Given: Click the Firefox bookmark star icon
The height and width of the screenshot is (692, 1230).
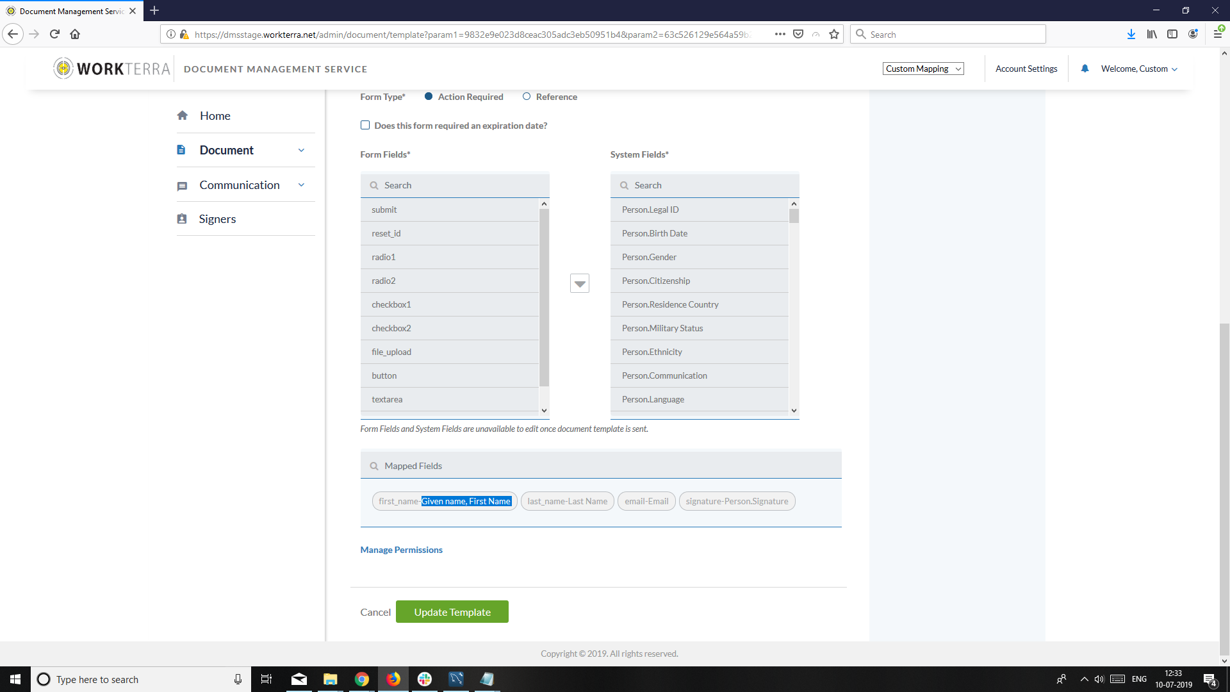Looking at the screenshot, I should click(833, 35).
